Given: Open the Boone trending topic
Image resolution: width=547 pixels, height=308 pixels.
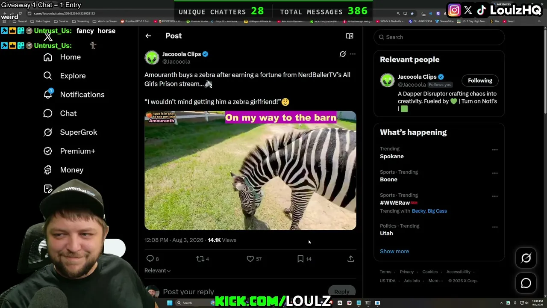Looking at the screenshot, I should tap(388, 179).
